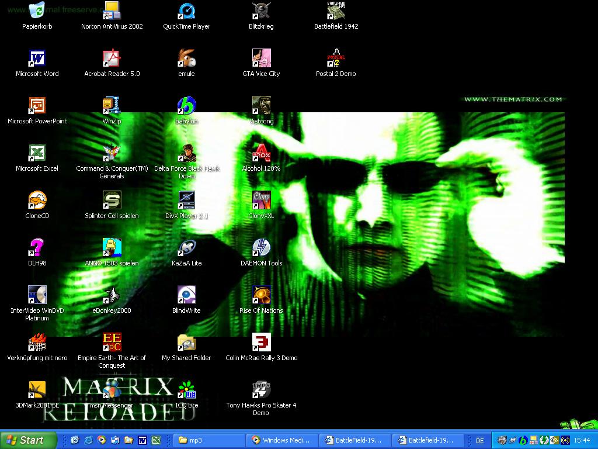Select the Rise Of Nations icon

click(x=261, y=295)
